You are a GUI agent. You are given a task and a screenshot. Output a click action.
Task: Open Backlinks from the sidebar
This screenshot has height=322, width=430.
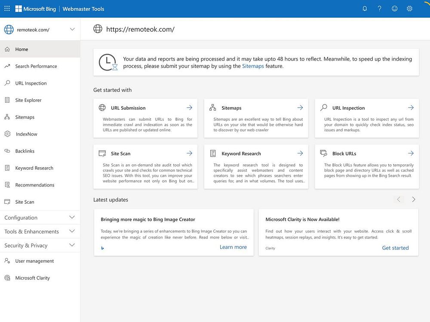click(x=40, y=151)
